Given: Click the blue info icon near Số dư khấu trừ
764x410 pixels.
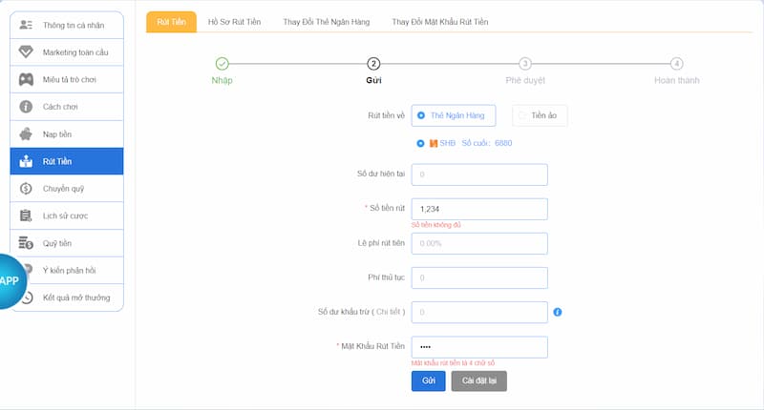Looking at the screenshot, I should [x=558, y=312].
